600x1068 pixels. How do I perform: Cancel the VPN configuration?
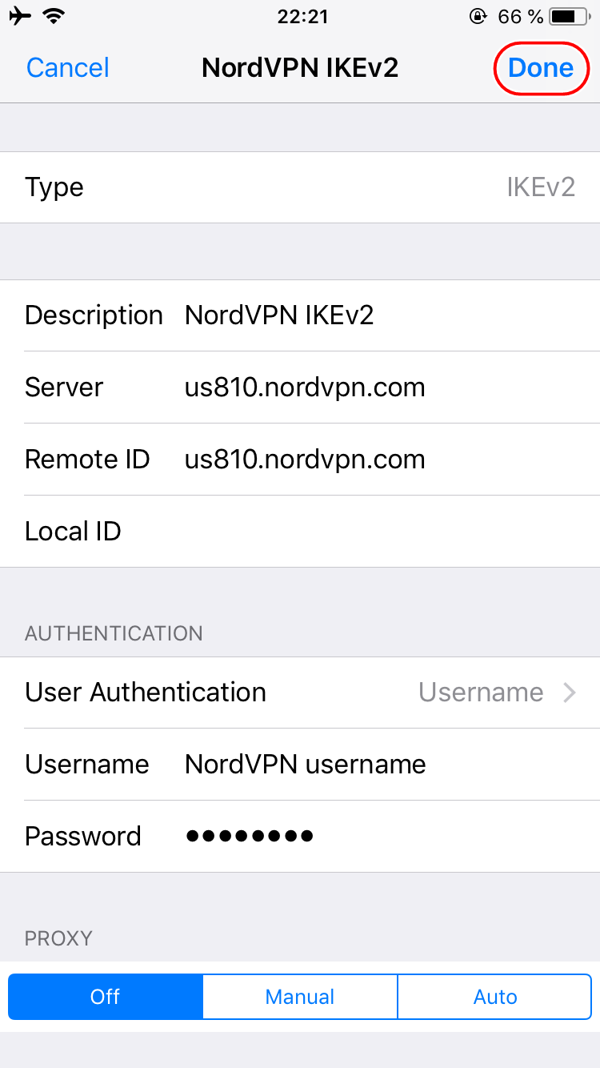click(68, 68)
